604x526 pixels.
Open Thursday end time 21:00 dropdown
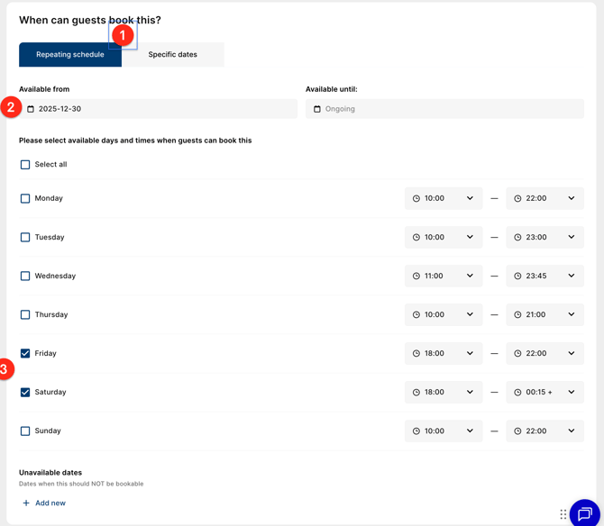[x=545, y=314]
